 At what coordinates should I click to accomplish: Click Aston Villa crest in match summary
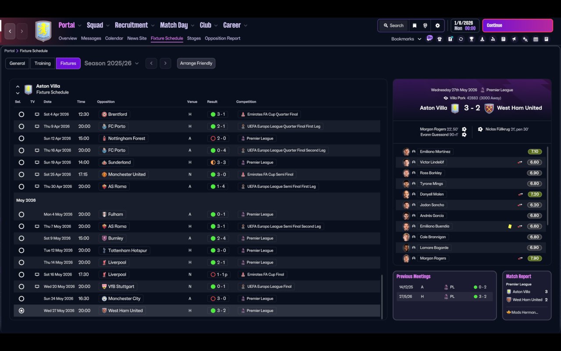(x=455, y=108)
